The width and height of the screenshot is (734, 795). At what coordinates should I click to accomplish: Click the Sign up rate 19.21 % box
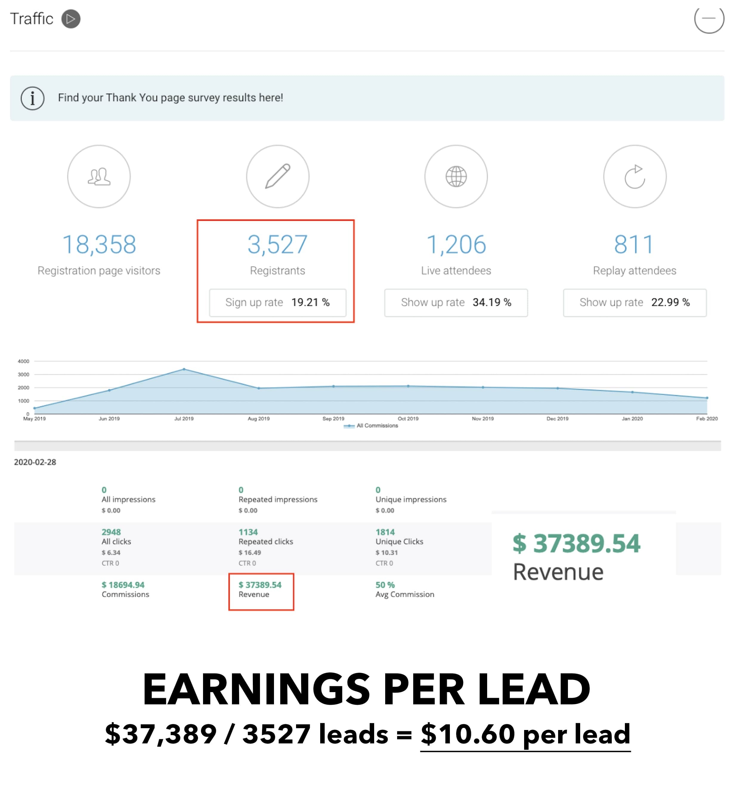(278, 303)
